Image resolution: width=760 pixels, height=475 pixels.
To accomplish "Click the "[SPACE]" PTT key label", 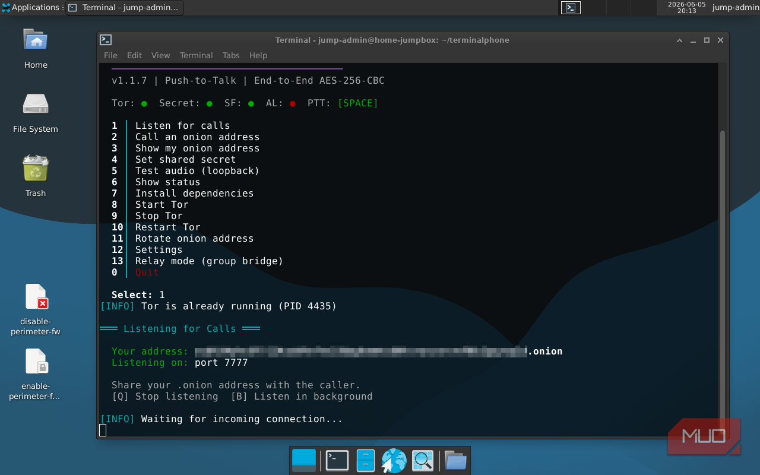I will (357, 103).
